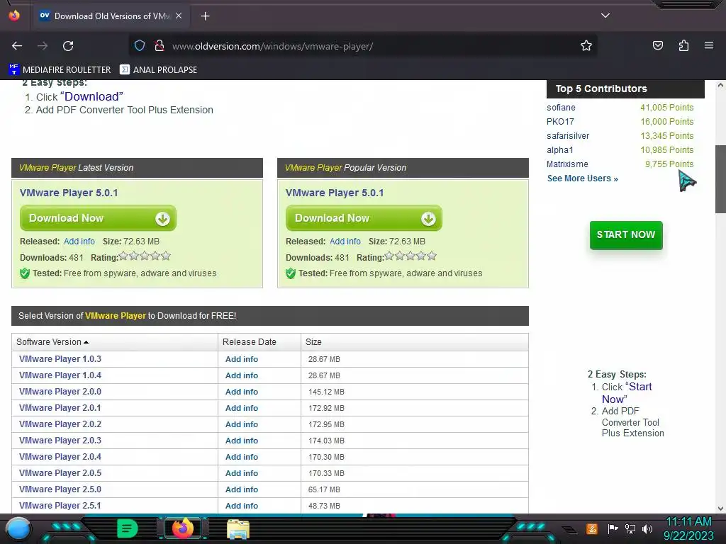Bookmark this page with the star
The height and width of the screenshot is (544, 726).
point(586,45)
